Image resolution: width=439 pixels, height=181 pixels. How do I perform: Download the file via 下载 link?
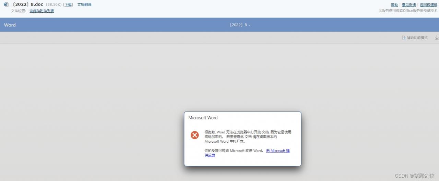point(68,4)
